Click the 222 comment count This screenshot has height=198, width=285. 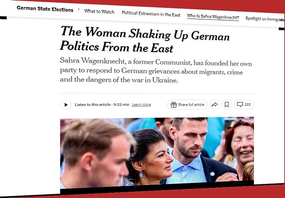tap(248, 105)
